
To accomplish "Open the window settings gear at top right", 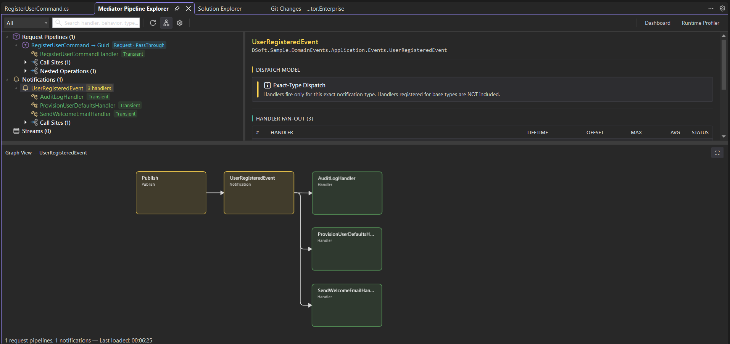I will [722, 8].
